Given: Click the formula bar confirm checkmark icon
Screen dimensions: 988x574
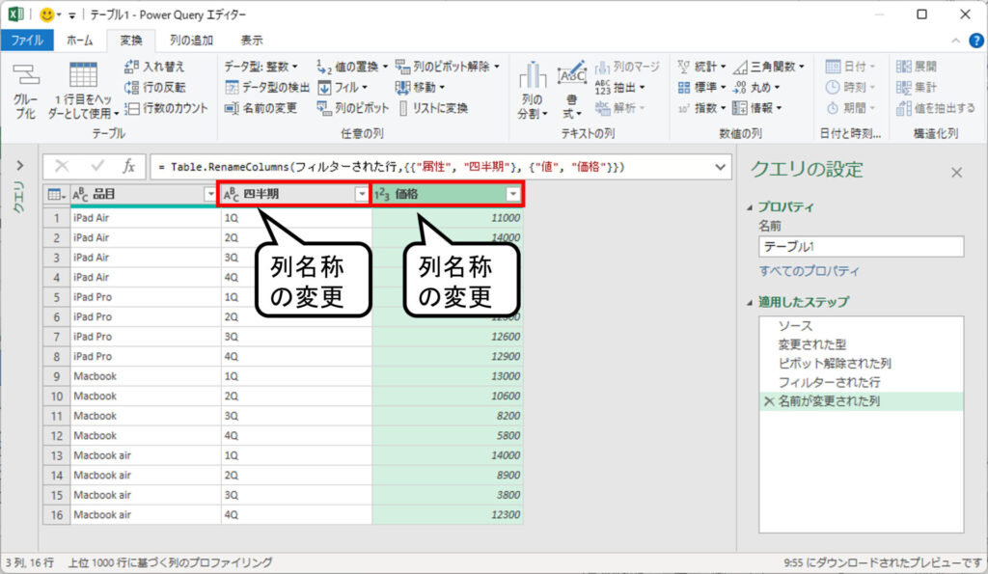Looking at the screenshot, I should pyautogui.click(x=97, y=166).
